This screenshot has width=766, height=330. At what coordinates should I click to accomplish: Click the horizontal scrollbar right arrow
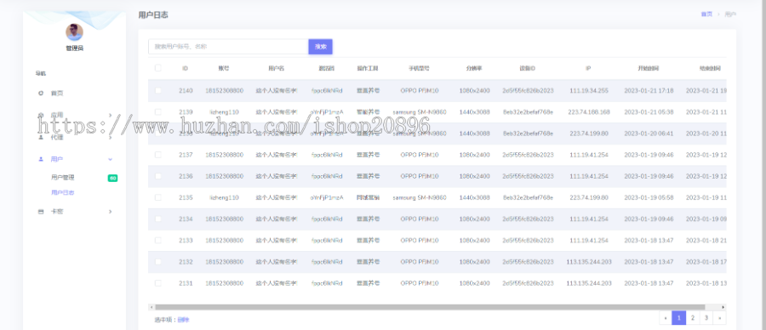723,307
